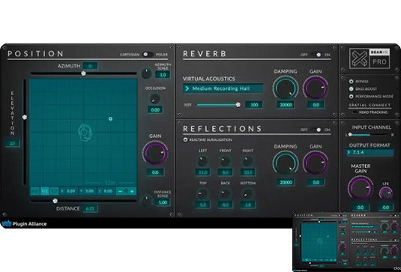Viewport: 401px width, 272px height.
Task: Toggle the Reflections Off/On switch
Action: tap(316, 130)
